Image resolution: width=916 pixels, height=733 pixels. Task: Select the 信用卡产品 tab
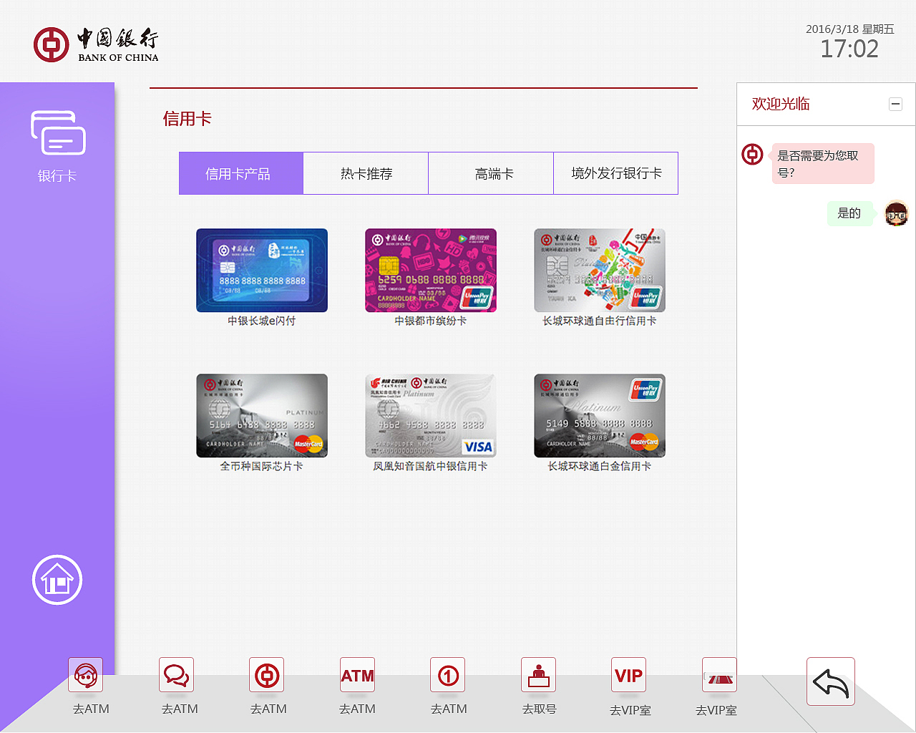241,173
